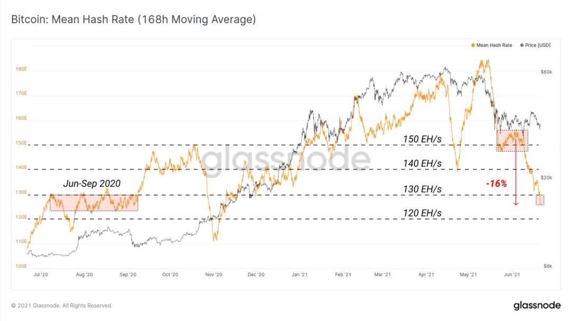The height and width of the screenshot is (321, 571).
Task: Click the chart title Bitcoin: Mean Hash Rate
Action: pyautogui.click(x=133, y=19)
